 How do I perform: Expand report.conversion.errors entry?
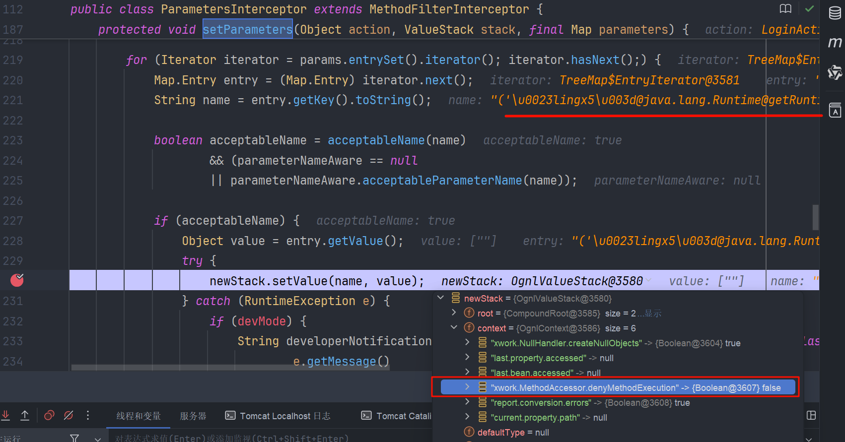click(x=467, y=402)
